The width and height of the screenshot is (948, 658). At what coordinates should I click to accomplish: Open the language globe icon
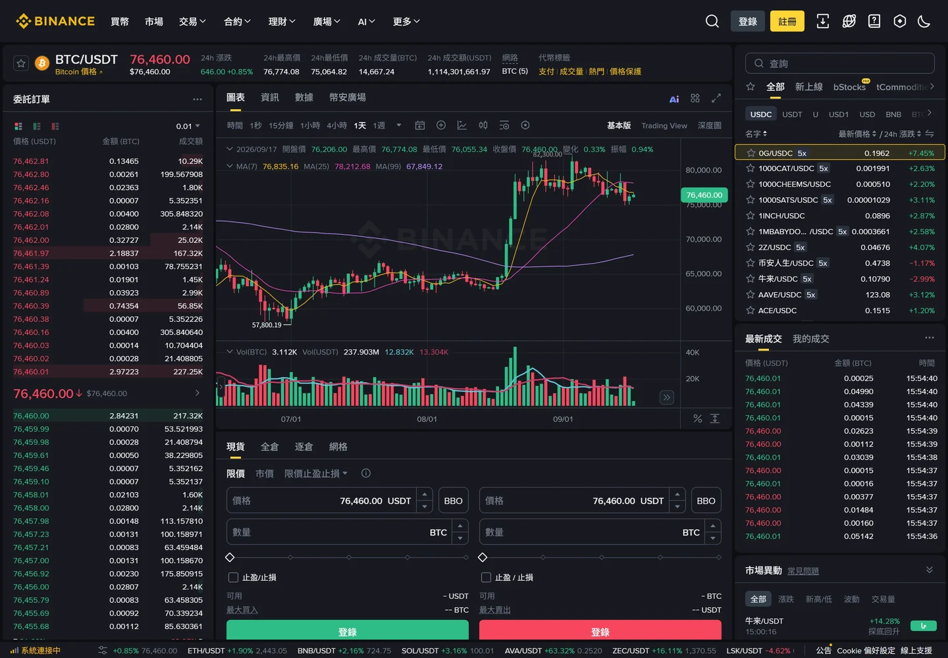(x=849, y=22)
